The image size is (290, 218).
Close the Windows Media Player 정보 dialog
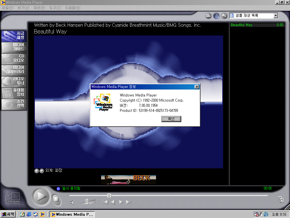point(197,87)
